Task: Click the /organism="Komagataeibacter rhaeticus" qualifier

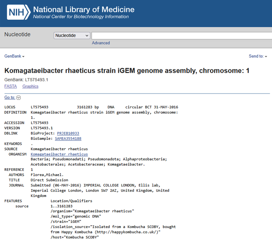Action: (x=92, y=211)
